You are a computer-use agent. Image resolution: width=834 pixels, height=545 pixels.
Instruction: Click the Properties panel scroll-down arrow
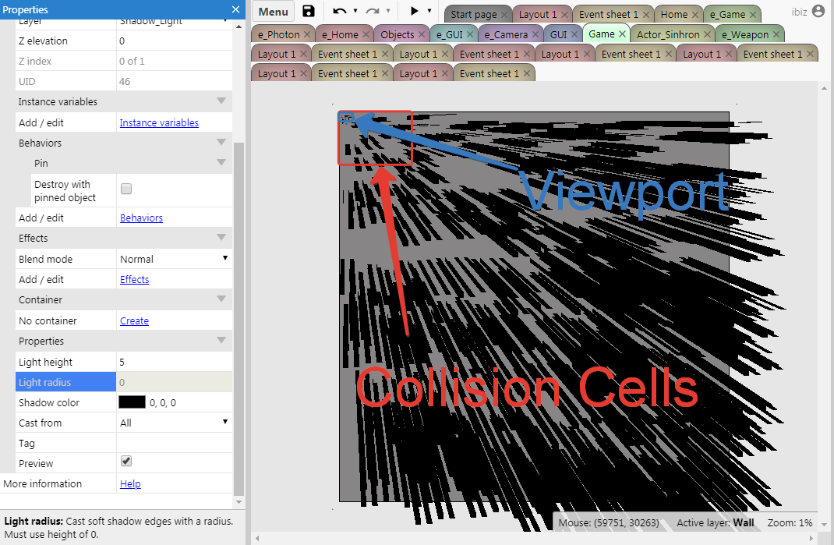pos(239,502)
